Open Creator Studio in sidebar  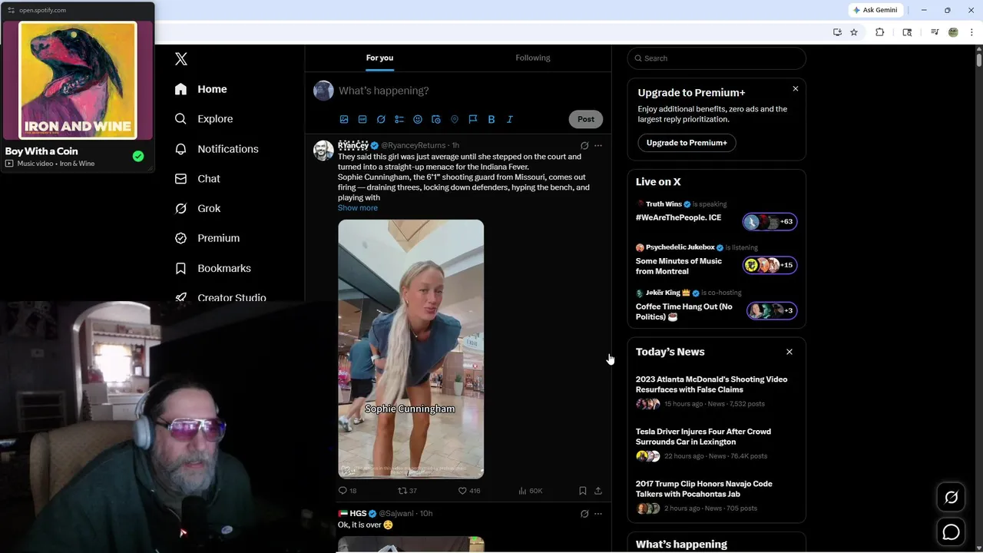220,297
